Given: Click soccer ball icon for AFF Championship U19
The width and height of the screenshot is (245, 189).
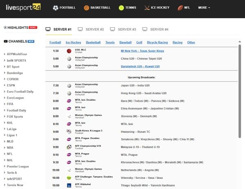Looking at the screenshot, I should (69, 147).
